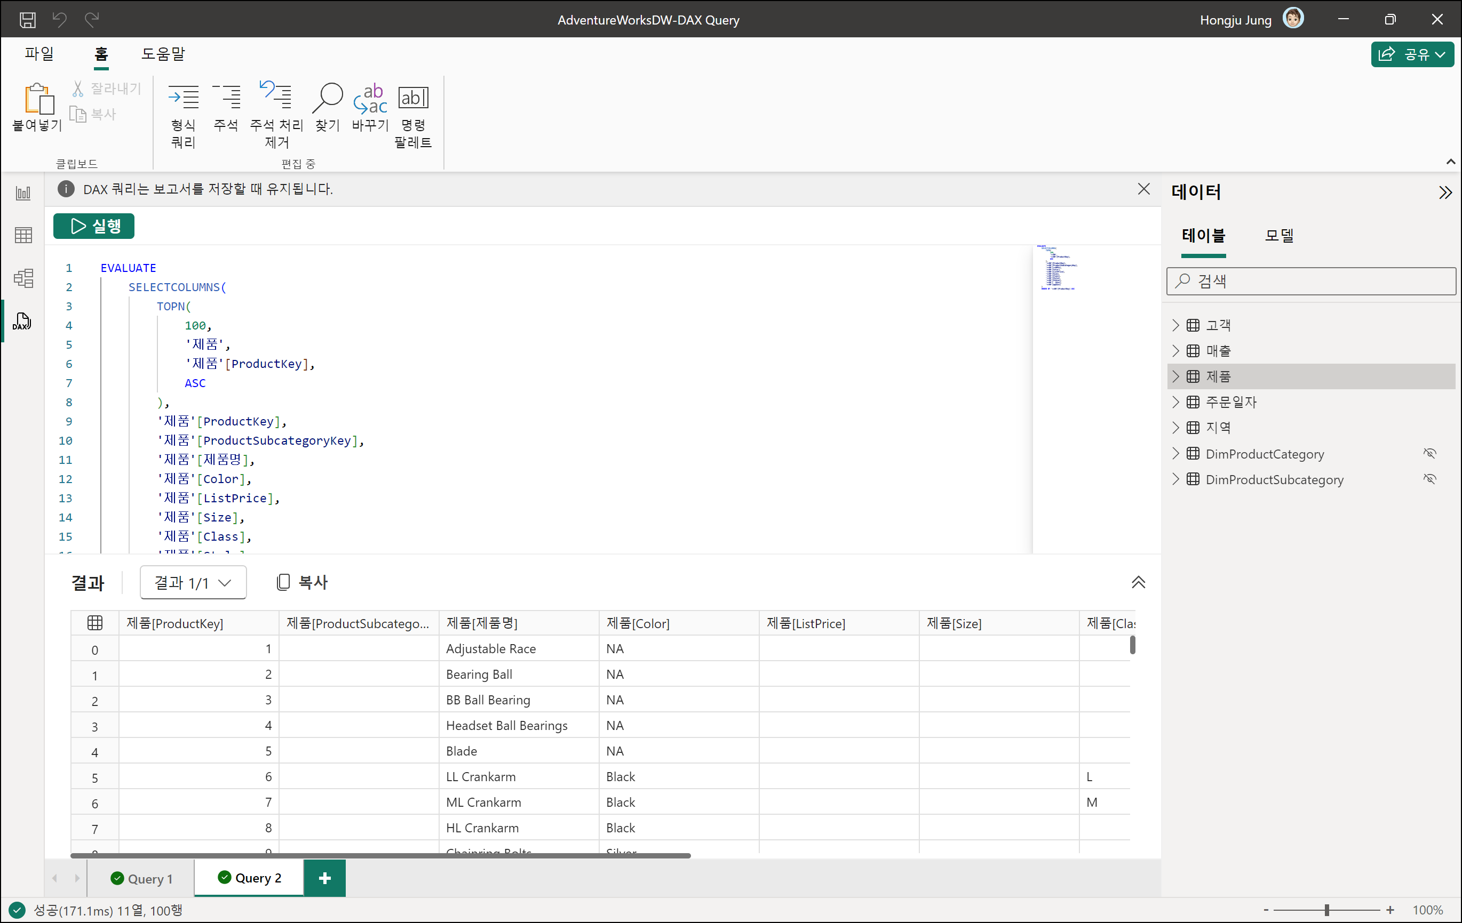This screenshot has width=1462, height=923.
Task: Open the DAX query view icon in sidebar
Action: coord(22,321)
